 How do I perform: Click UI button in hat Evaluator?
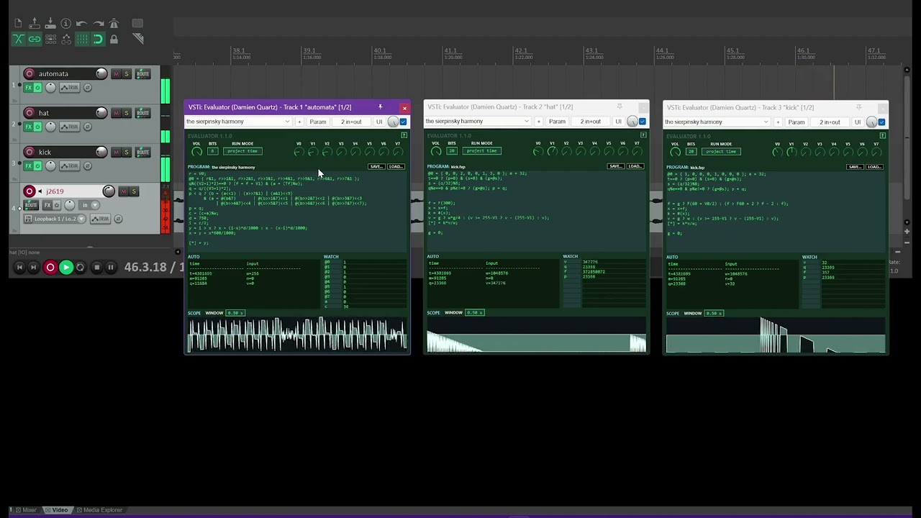[618, 122]
